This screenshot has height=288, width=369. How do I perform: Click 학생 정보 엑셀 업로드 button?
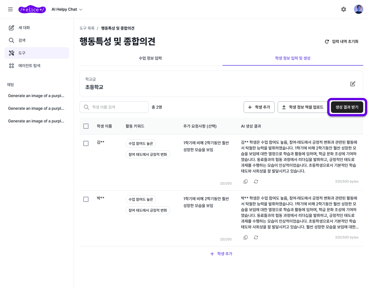(x=302, y=107)
